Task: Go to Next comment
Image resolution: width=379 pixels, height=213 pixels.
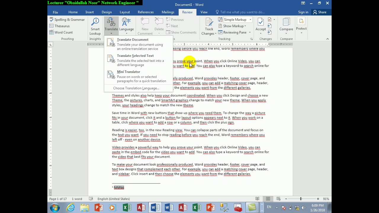Action: point(172,26)
